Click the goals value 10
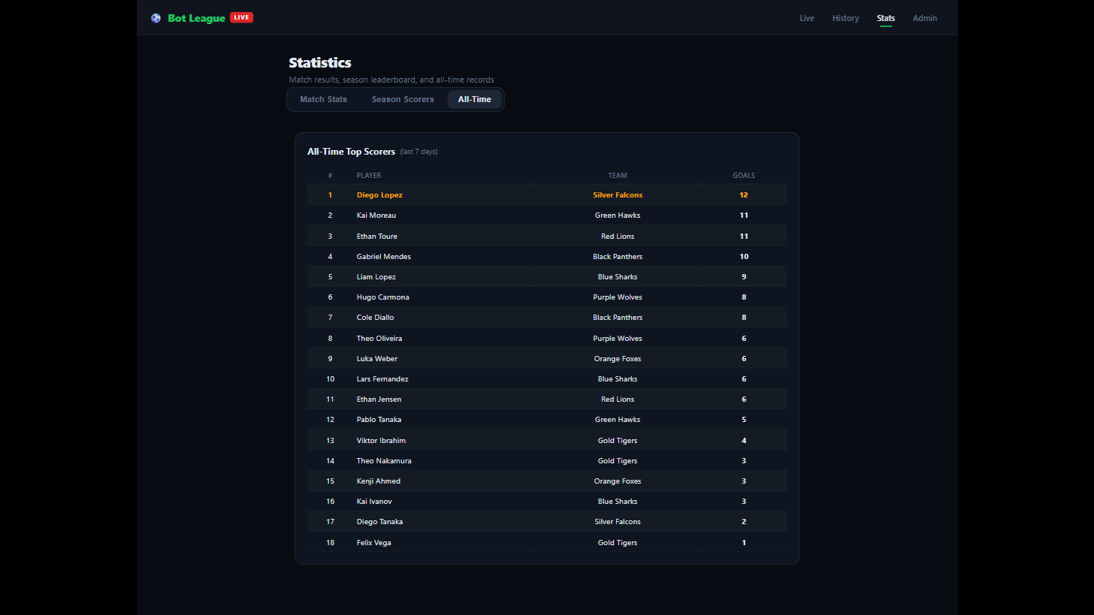Viewport: 1094px width, 615px height. click(744, 257)
